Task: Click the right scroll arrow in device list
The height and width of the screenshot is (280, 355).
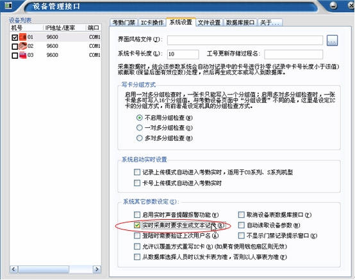Action: pos(97,269)
